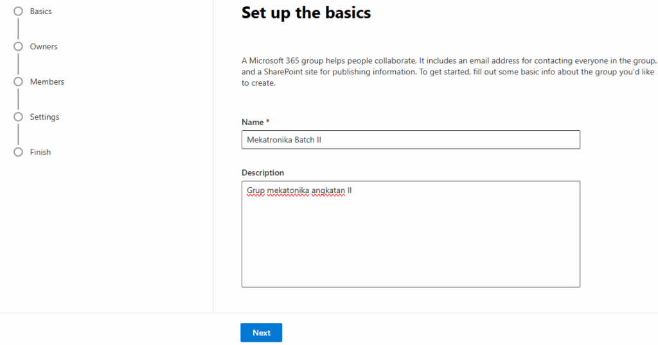Open the Members step label
Screen dimensions: 658x345
click(x=47, y=82)
